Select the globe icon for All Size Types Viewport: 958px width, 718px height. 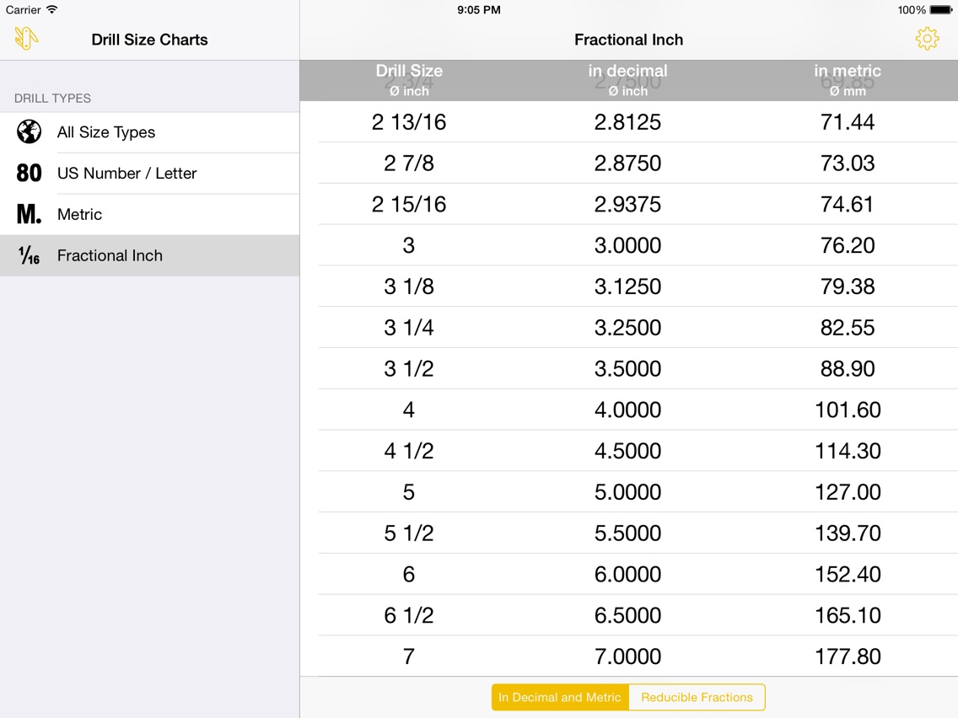(29, 132)
